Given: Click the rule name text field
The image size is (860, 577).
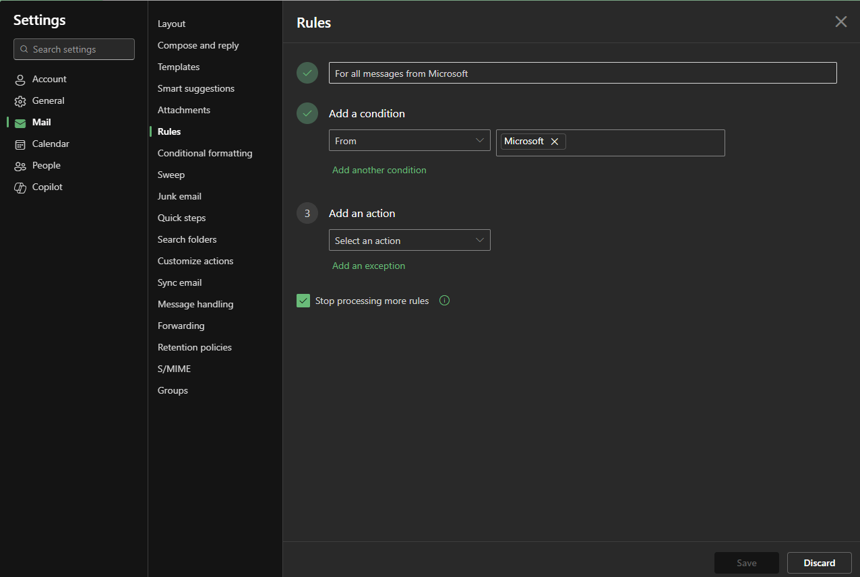Looking at the screenshot, I should (x=582, y=73).
